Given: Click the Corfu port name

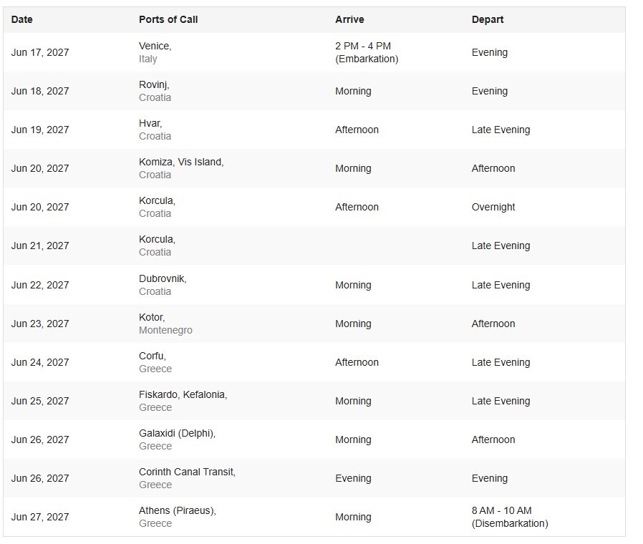Looking at the screenshot, I should click(152, 356).
